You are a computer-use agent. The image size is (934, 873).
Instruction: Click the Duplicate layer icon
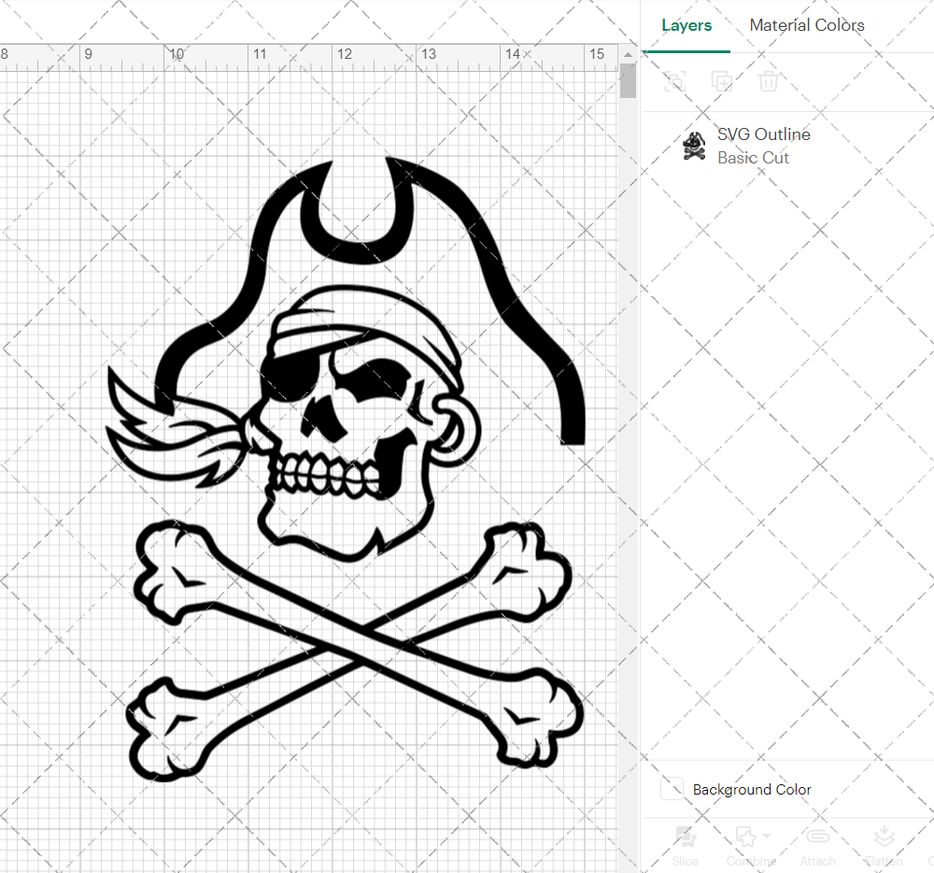point(722,81)
